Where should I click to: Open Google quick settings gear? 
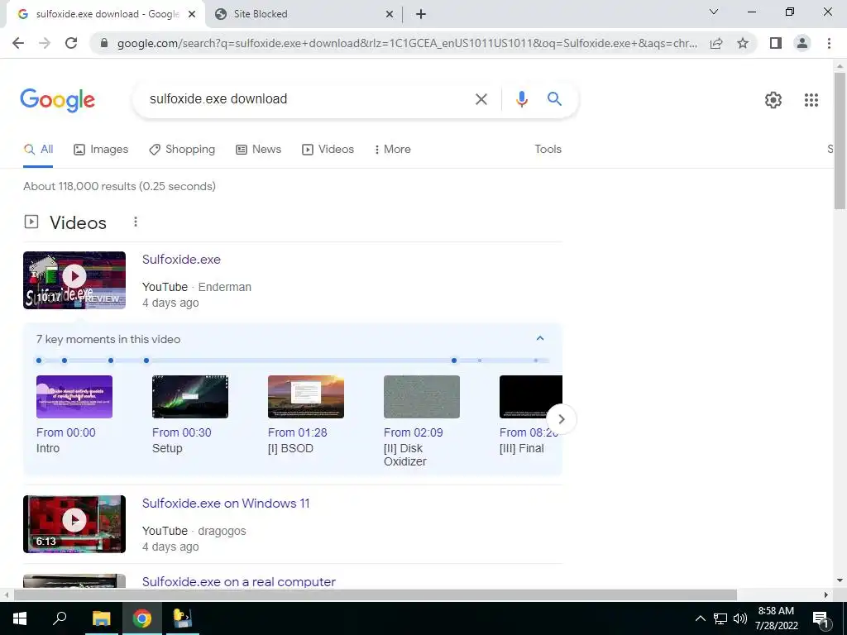coord(773,100)
